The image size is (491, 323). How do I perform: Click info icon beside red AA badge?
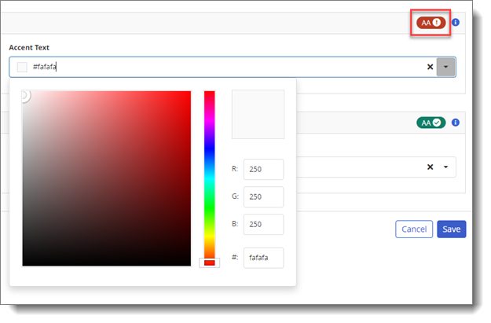coord(456,23)
